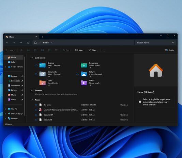Click the Copy icon in toolbar
Screen dimensions: 182x158
28,50
